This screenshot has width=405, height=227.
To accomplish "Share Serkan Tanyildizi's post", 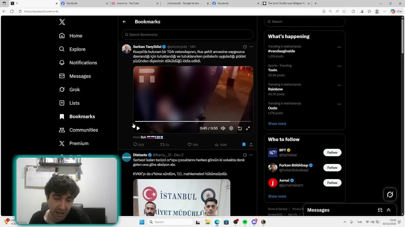I will (251, 145).
